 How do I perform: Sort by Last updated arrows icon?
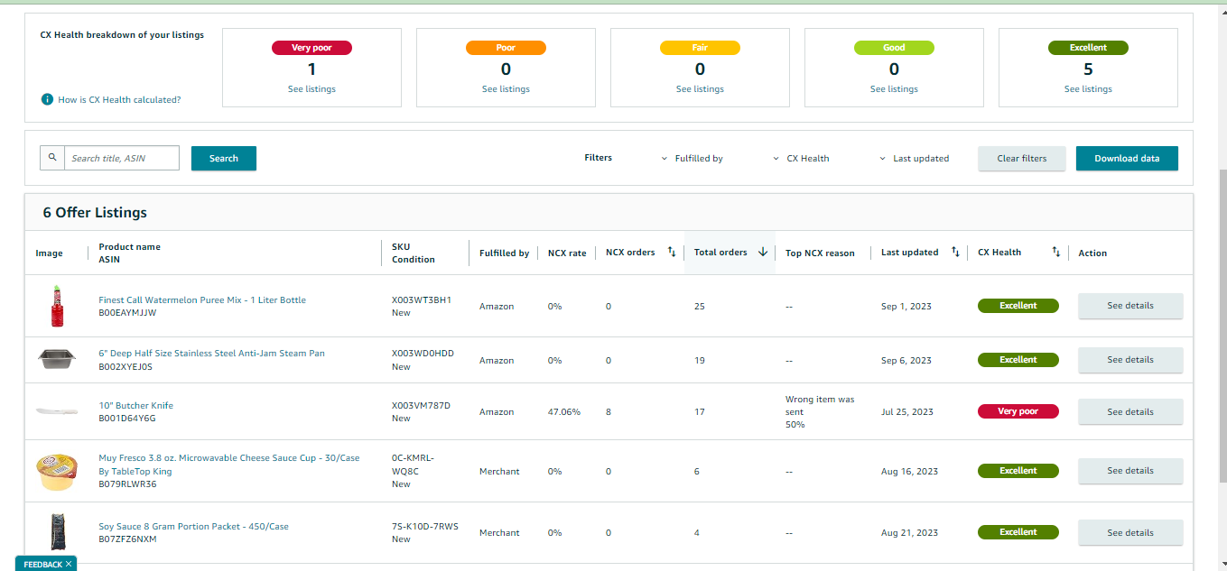pos(955,253)
